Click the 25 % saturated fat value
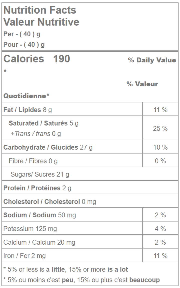Viewport: 180px width, 288px height. tap(160, 129)
